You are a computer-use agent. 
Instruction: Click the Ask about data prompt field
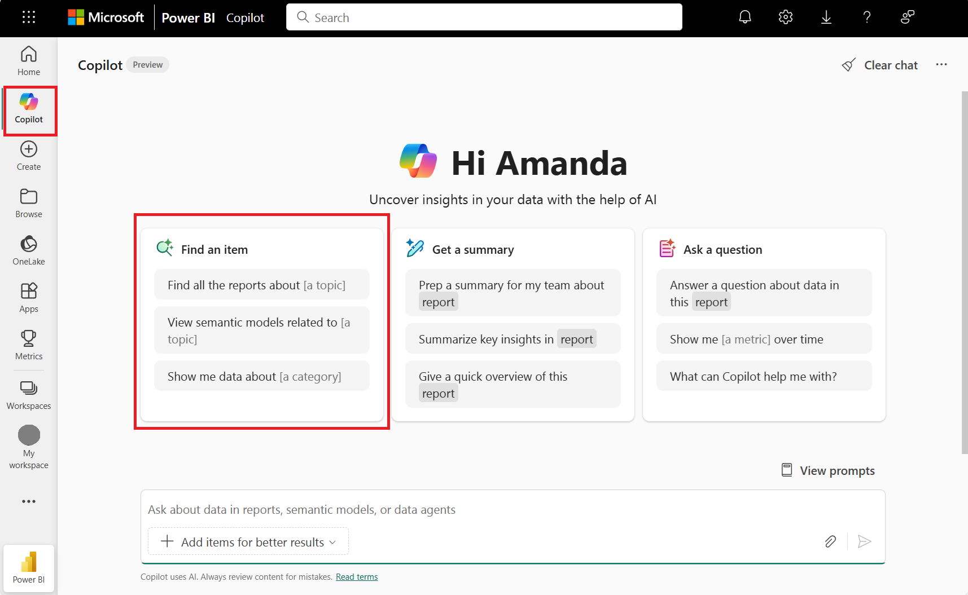pyautogui.click(x=513, y=510)
